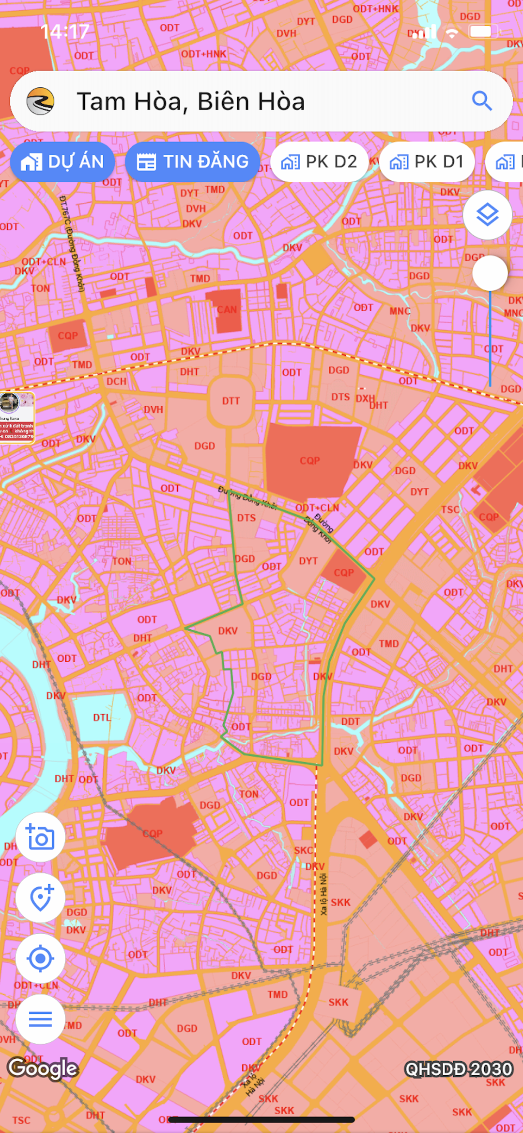Add a new location pin
Viewport: 523px width, 1133px height.
[40, 898]
